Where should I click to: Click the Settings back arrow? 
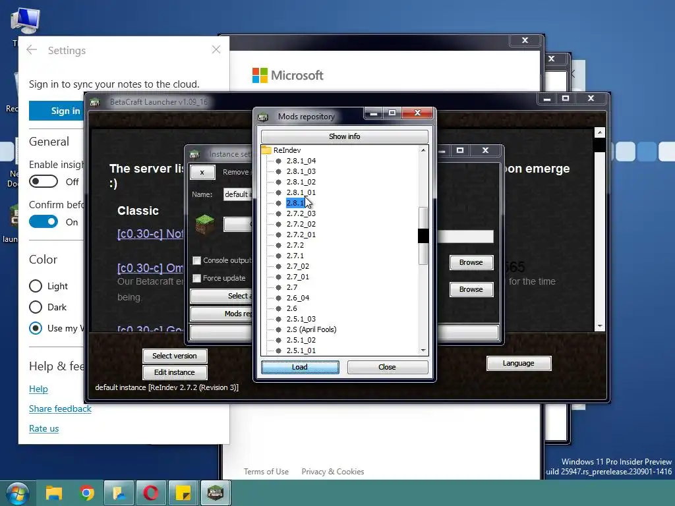click(32, 50)
